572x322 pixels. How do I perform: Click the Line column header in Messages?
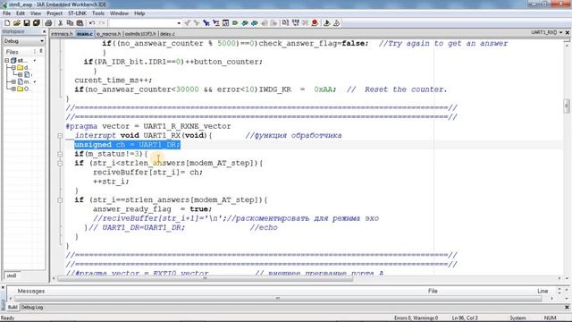(x=543, y=291)
